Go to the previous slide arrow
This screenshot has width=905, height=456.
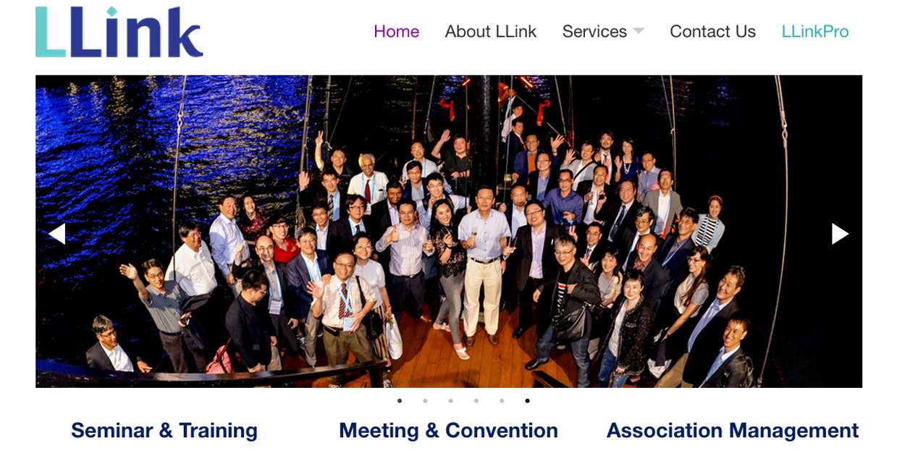point(56,234)
